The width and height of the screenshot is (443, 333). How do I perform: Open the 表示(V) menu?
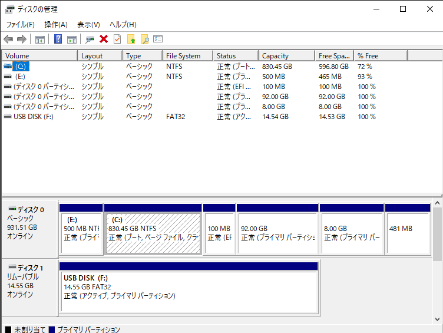pyautogui.click(x=88, y=25)
